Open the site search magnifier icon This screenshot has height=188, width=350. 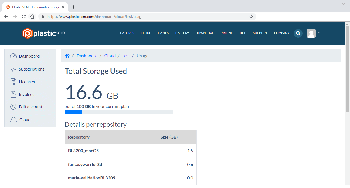click(x=298, y=33)
